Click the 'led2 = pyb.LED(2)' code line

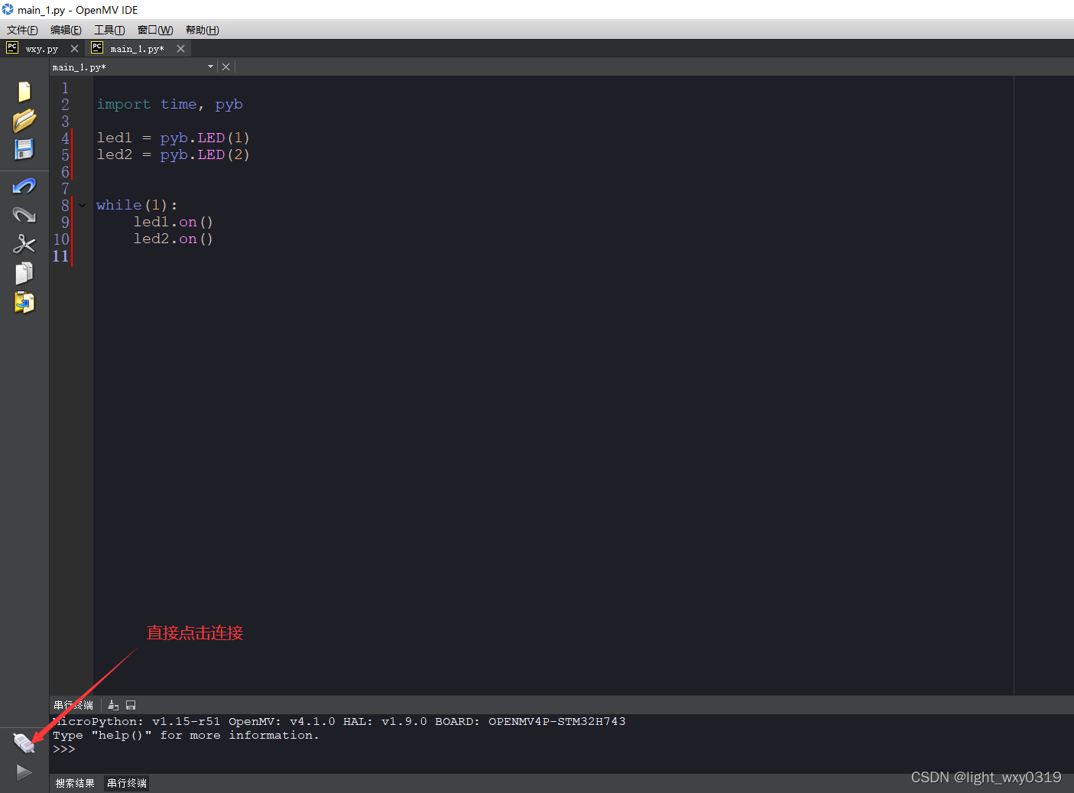[x=174, y=154]
